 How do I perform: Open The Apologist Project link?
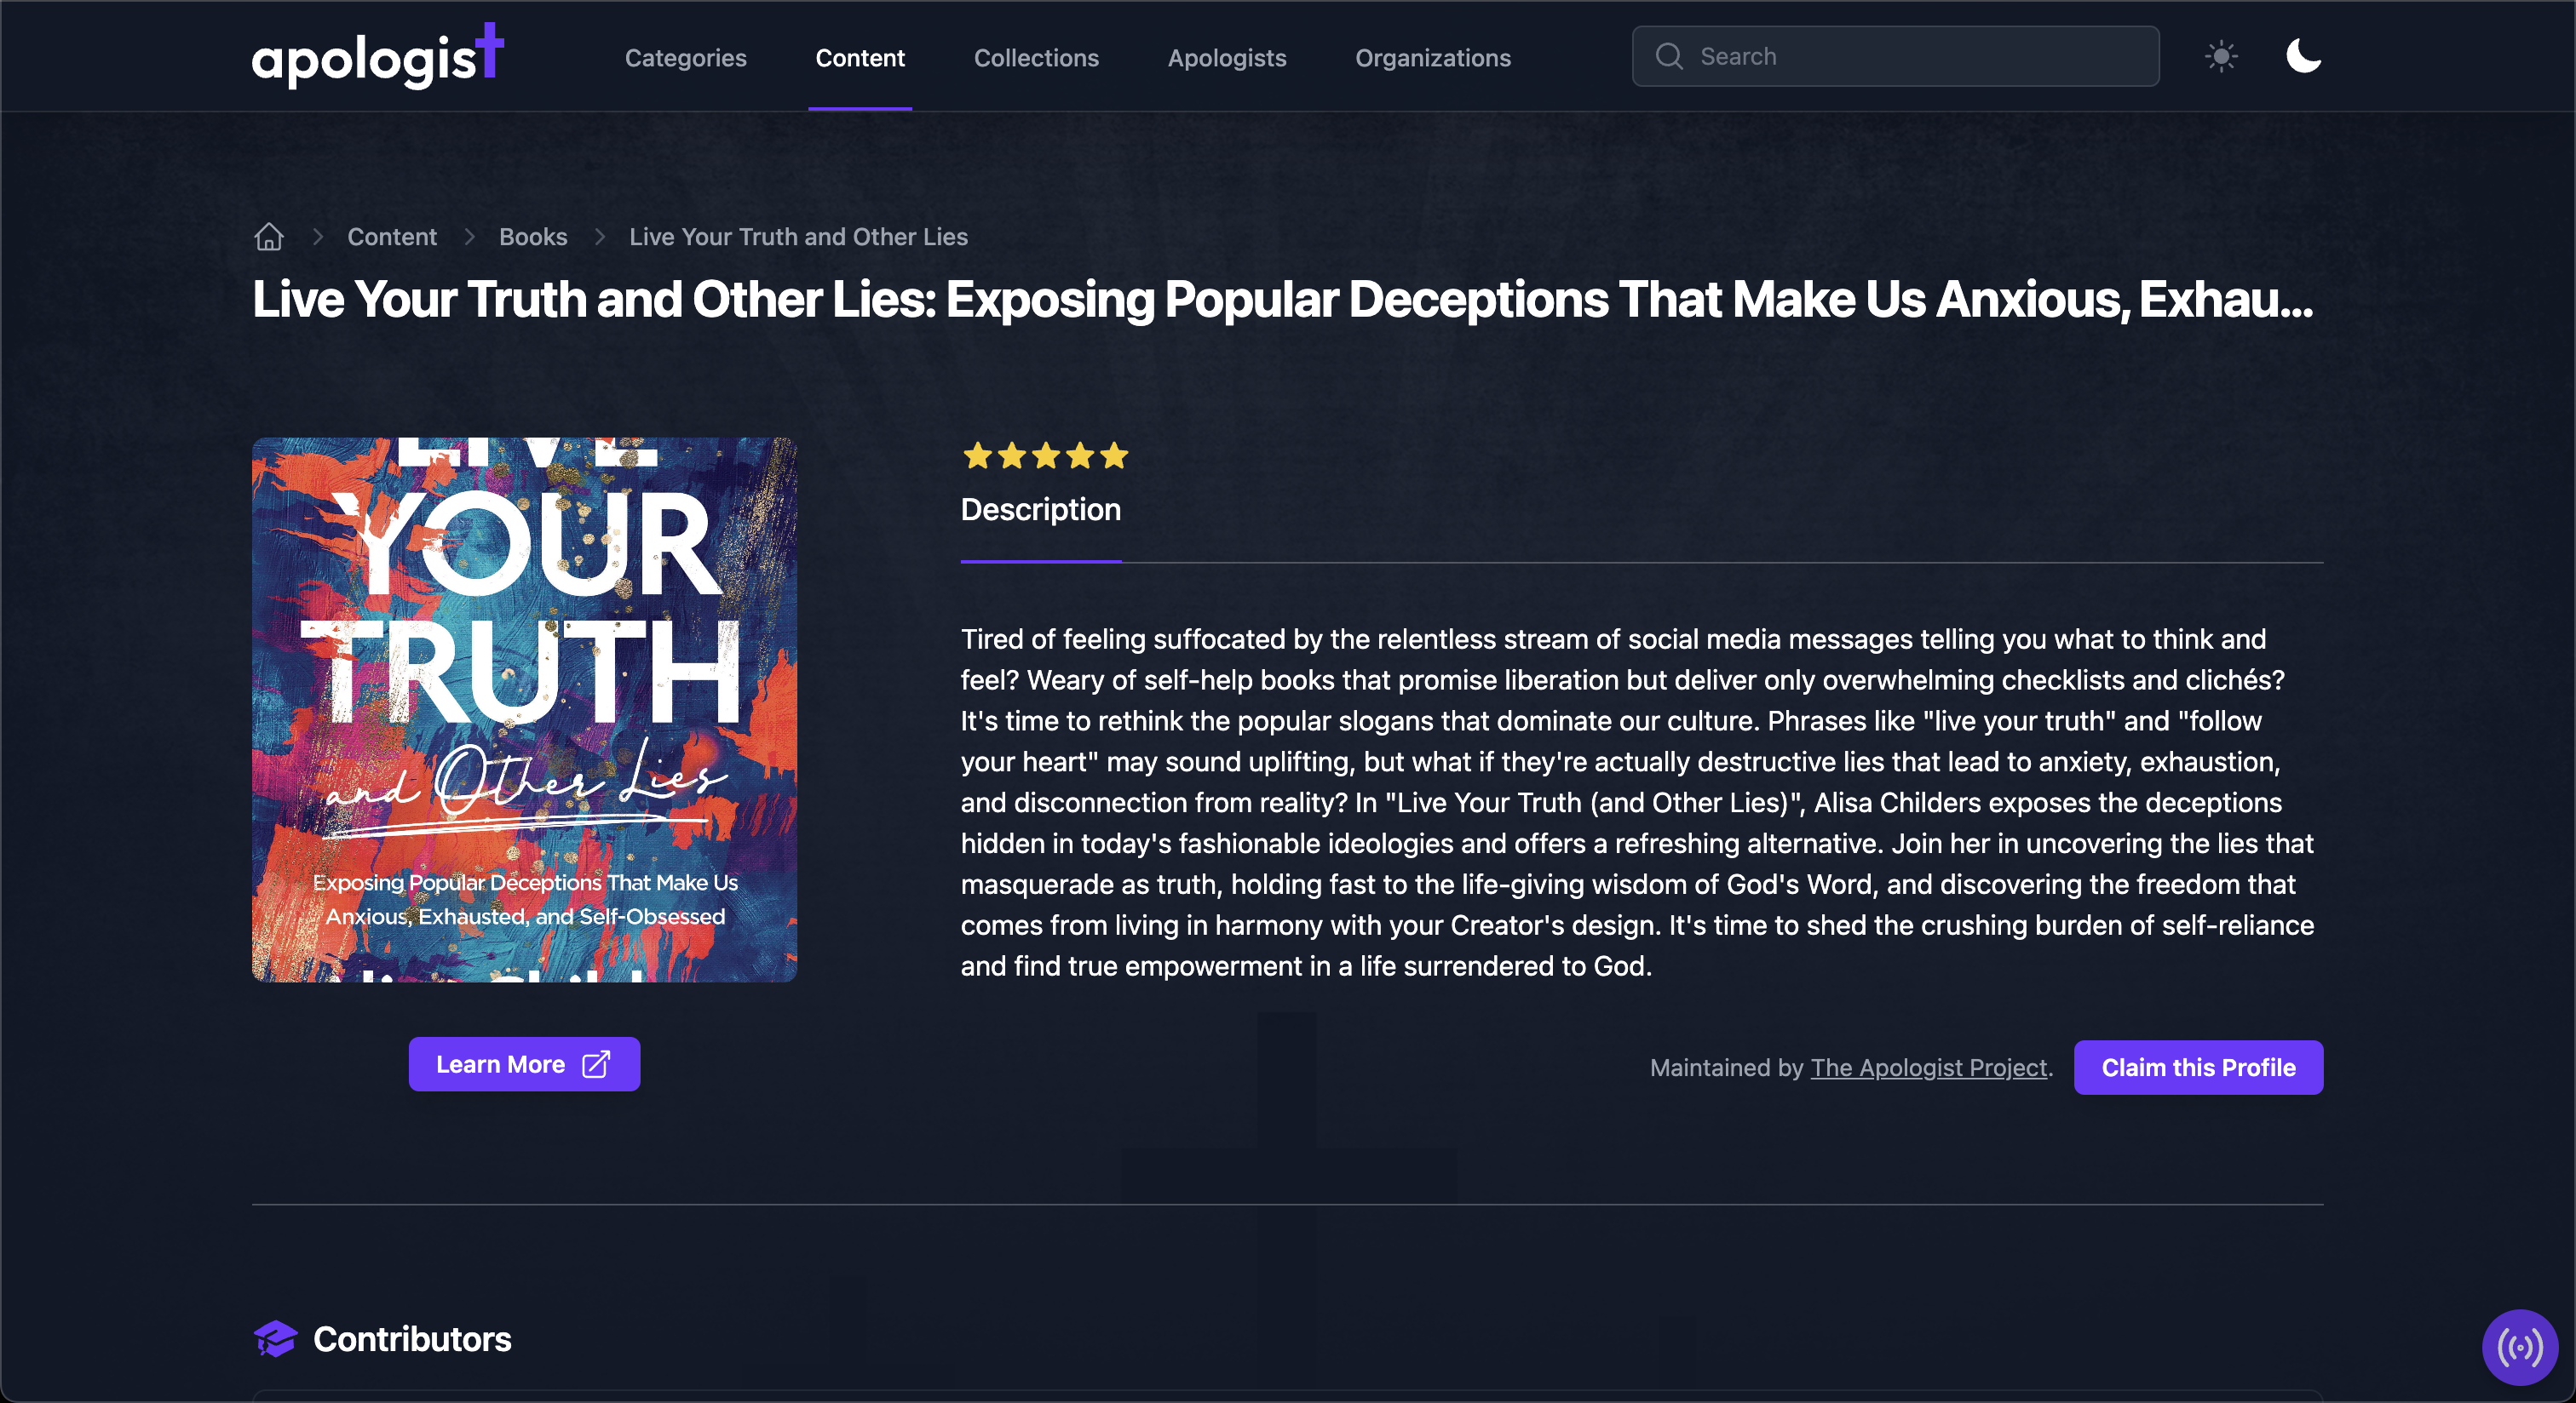[1929, 1068]
